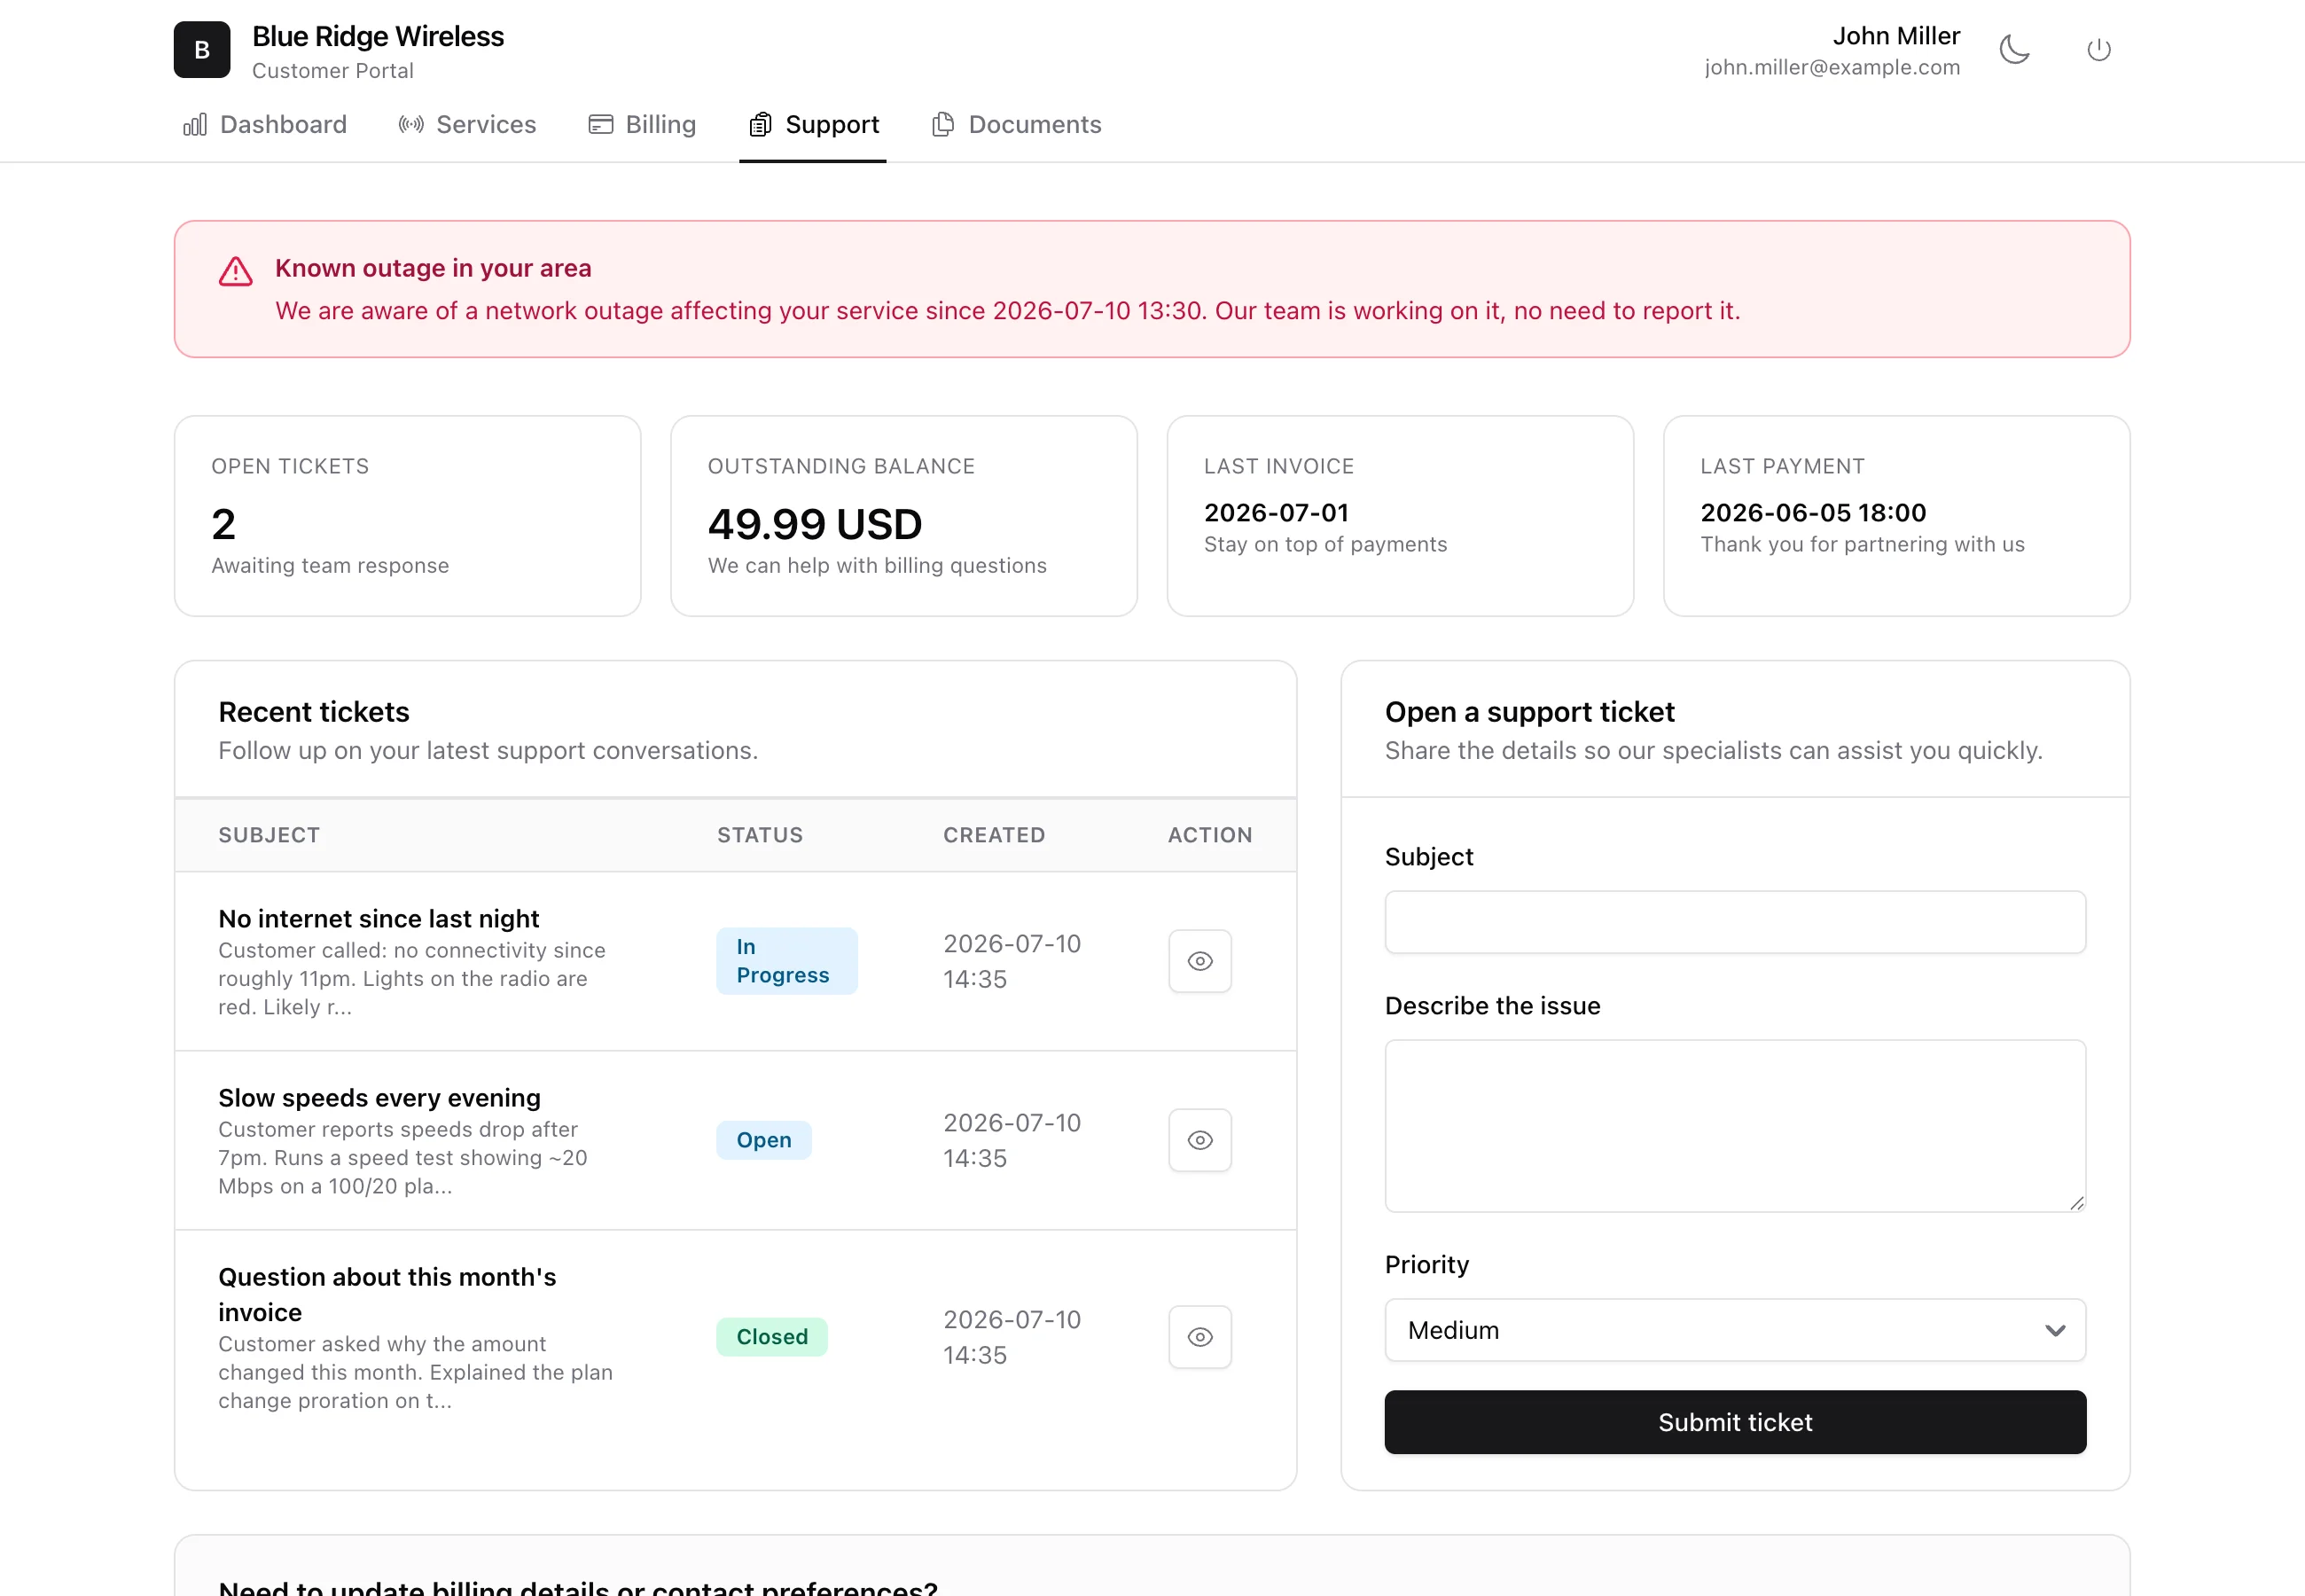
Task: Click the Blue Ridge Wireless B logo
Action: point(202,50)
